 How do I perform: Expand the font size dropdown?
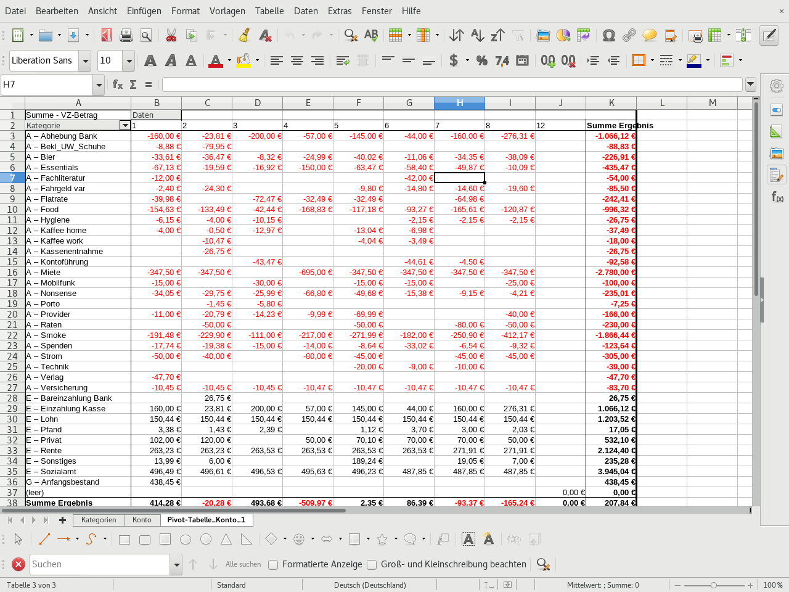pyautogui.click(x=129, y=60)
